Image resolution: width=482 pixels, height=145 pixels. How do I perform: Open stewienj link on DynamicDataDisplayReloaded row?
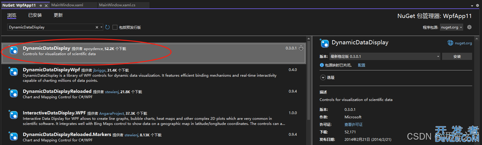[112, 92]
